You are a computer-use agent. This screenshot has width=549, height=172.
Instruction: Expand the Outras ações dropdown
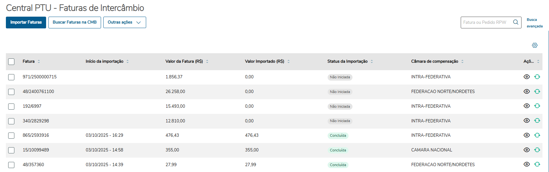tap(125, 23)
